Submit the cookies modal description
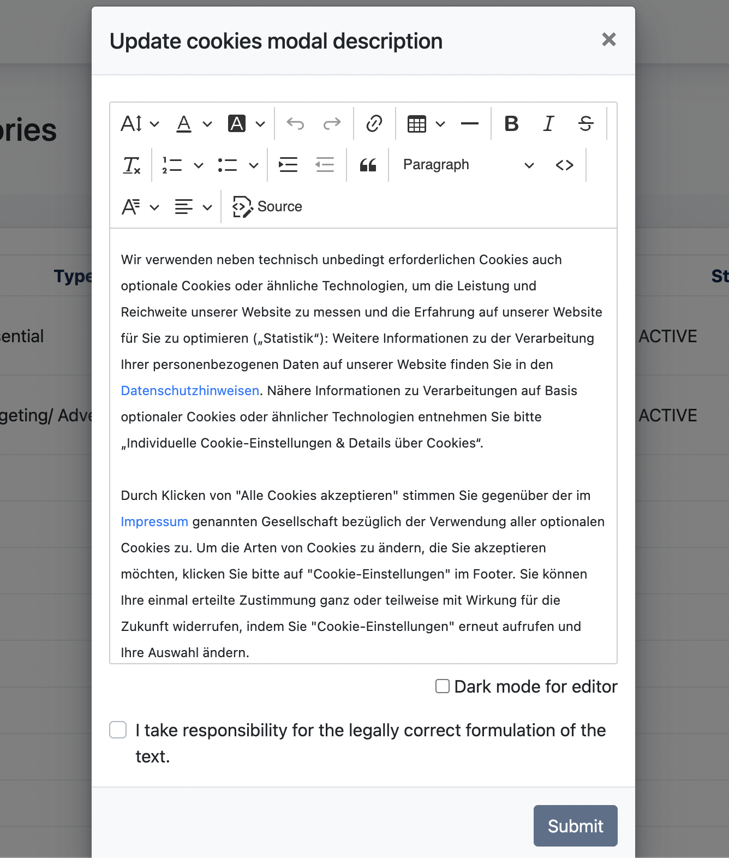This screenshot has width=729, height=858. coord(576,826)
